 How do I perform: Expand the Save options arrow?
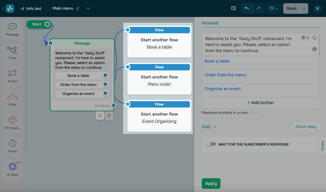[304, 8]
